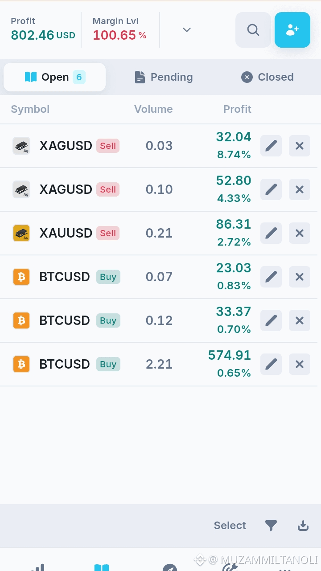Close the BTCUSD 0.07 buy position
This screenshot has width=321, height=571.
[300, 277]
